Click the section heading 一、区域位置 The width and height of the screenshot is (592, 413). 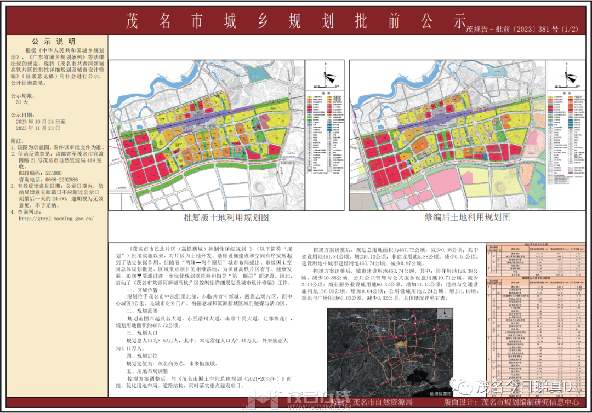pos(142,290)
